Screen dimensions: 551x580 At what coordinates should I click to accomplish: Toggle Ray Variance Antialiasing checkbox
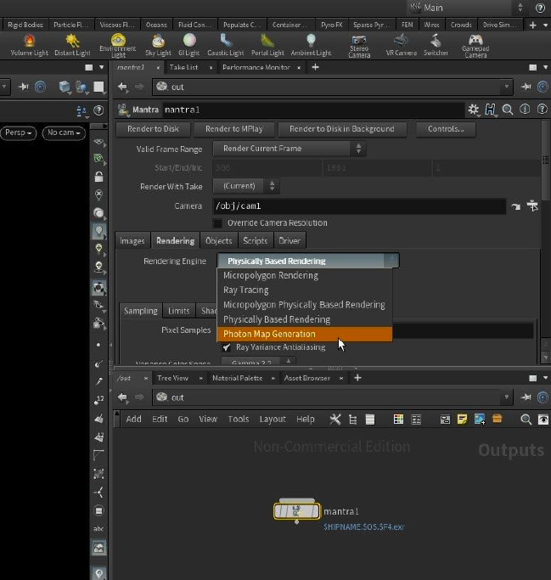click(x=227, y=347)
